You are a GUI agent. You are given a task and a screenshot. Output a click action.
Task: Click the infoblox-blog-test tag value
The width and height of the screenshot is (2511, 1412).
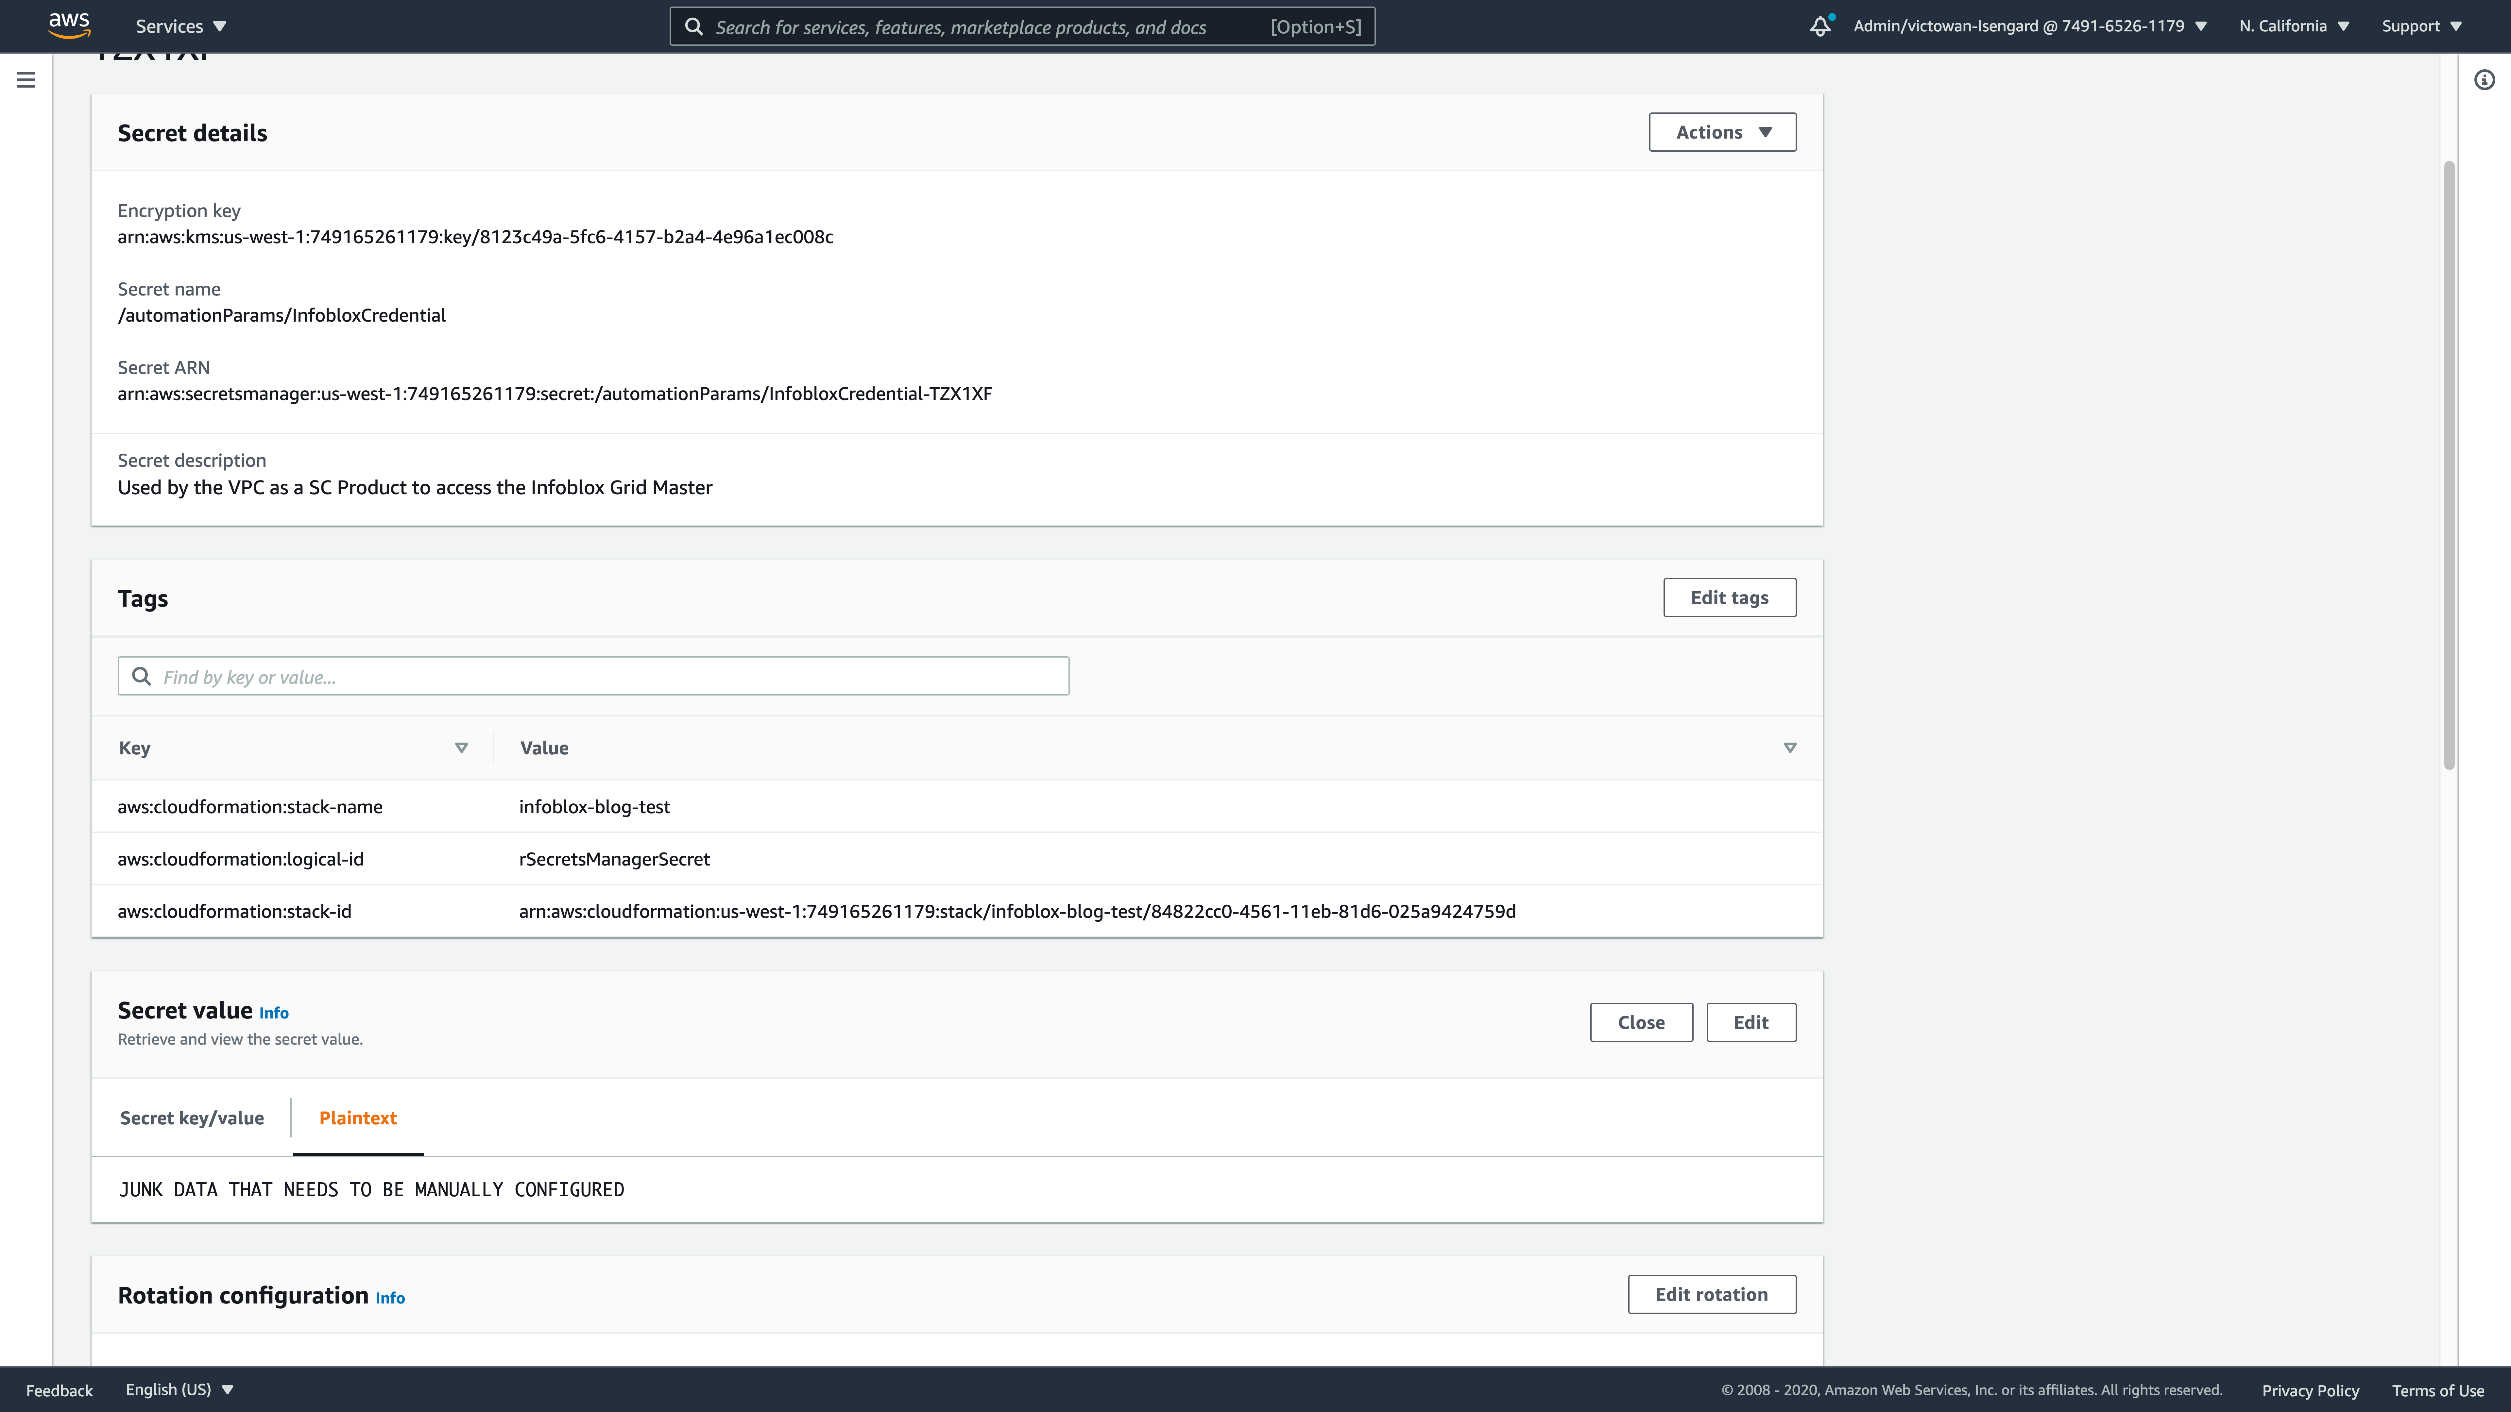(595, 807)
